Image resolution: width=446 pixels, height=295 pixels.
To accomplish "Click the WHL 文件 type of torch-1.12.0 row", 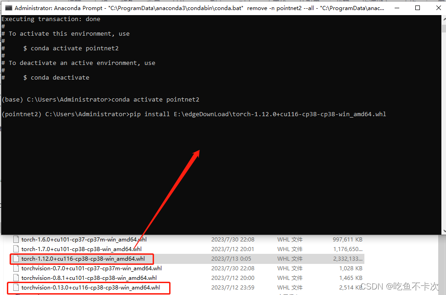I will [x=290, y=259].
